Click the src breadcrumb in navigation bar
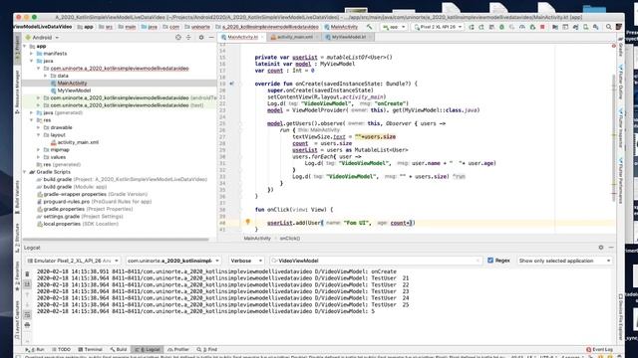Image resolution: width=638 pixels, height=358 pixels. point(107,27)
